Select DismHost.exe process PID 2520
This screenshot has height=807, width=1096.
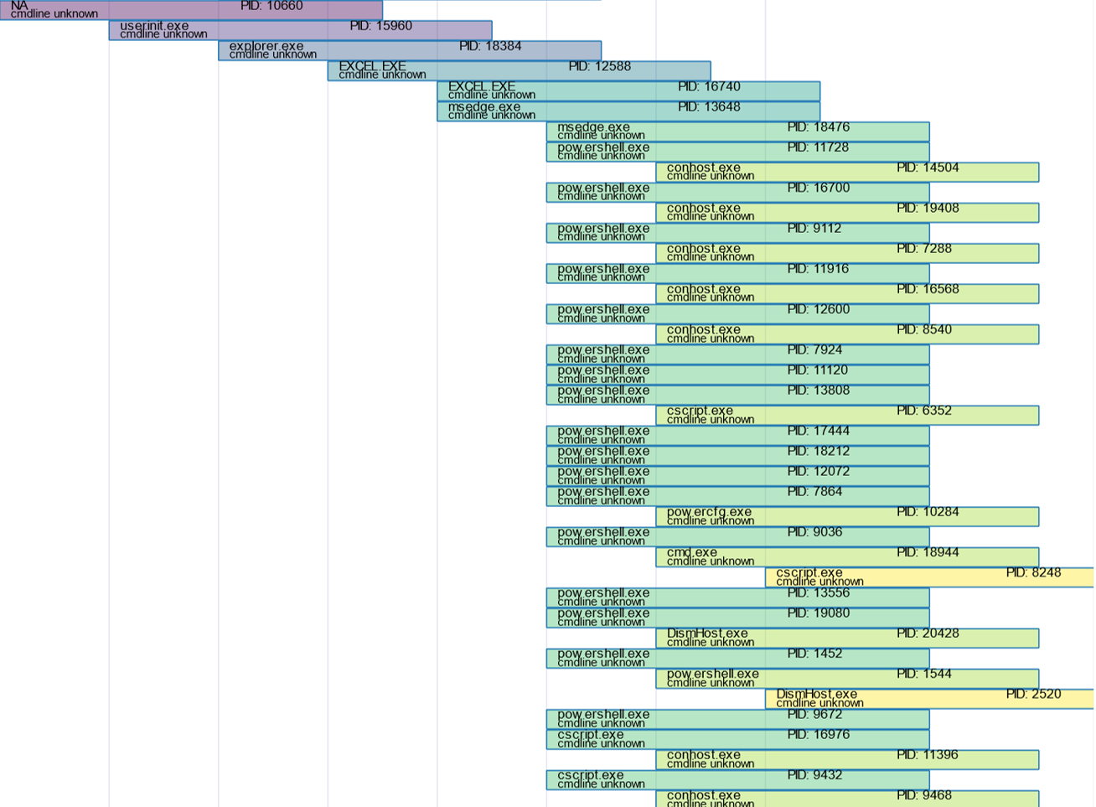[930, 699]
